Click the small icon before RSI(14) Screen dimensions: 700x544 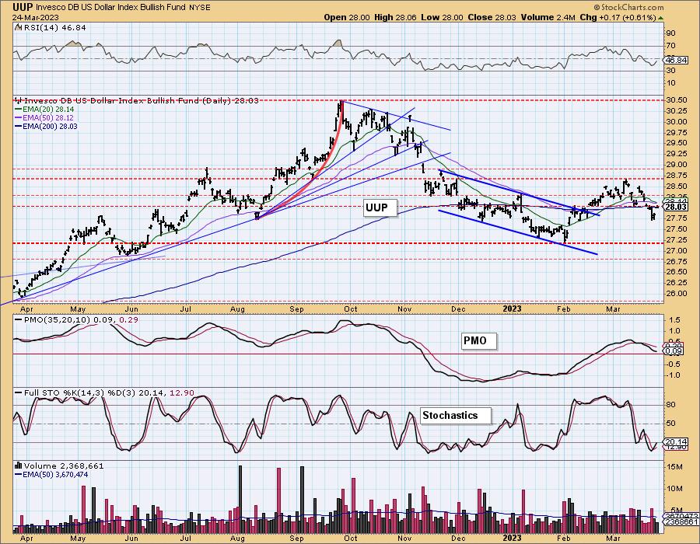point(19,27)
